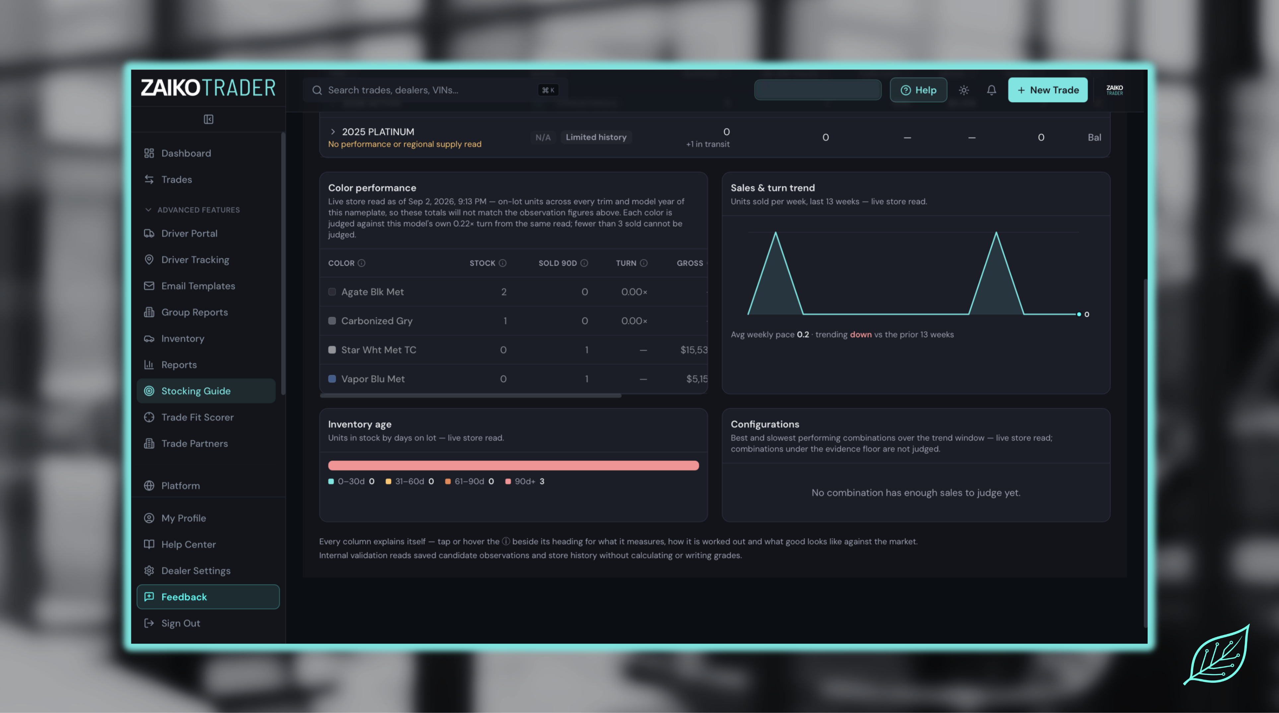Click the sales trend chart endpoint marker
The image size is (1279, 713).
coord(1078,314)
